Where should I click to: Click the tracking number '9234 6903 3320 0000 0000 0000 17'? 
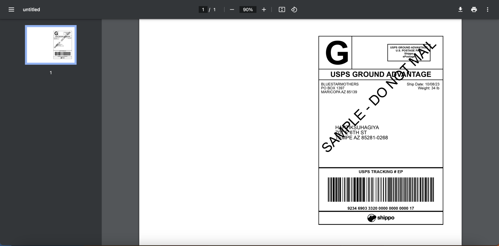click(381, 208)
